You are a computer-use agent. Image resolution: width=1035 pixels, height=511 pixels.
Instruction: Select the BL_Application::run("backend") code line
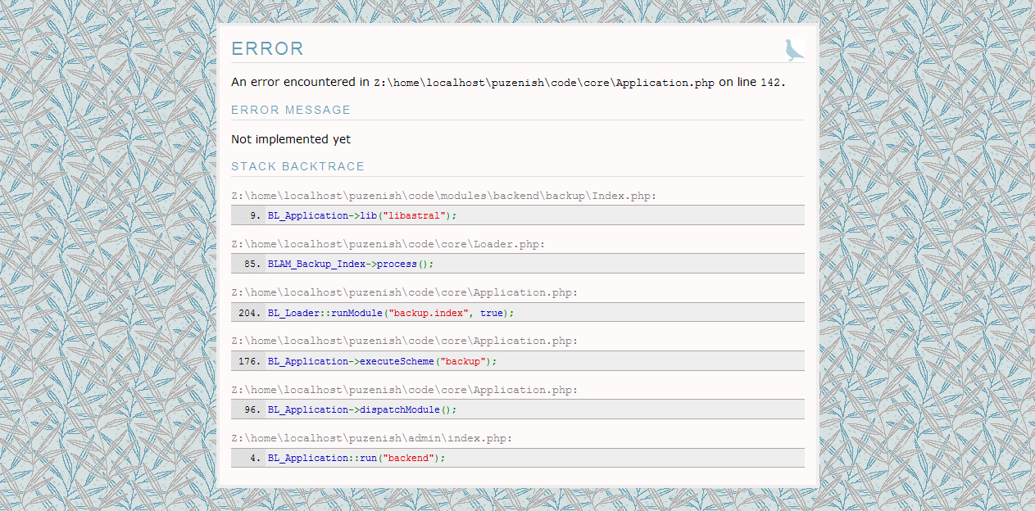[x=356, y=458]
